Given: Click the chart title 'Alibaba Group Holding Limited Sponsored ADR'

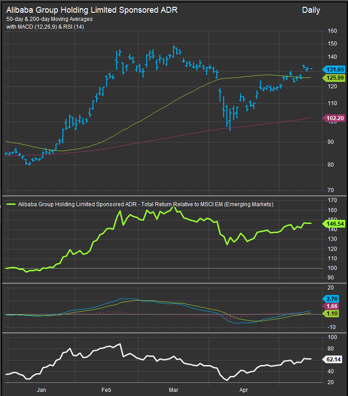Looking at the screenshot, I should [x=92, y=10].
